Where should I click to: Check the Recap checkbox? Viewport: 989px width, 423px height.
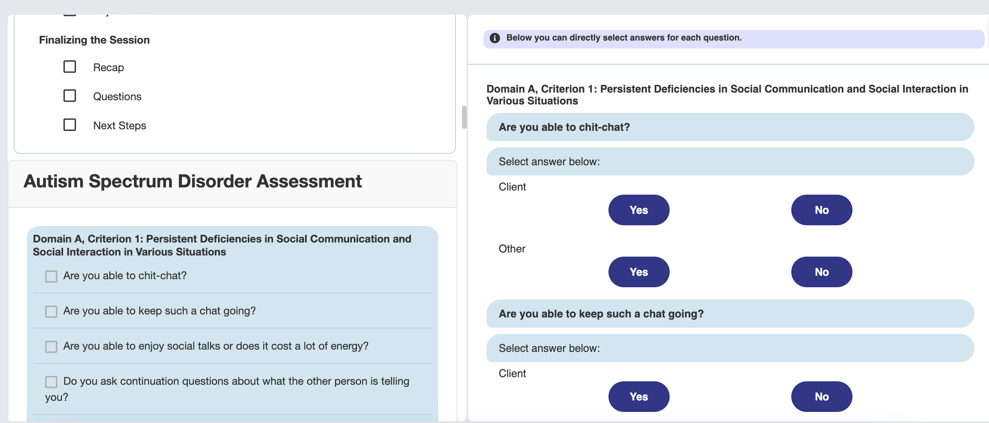70,67
